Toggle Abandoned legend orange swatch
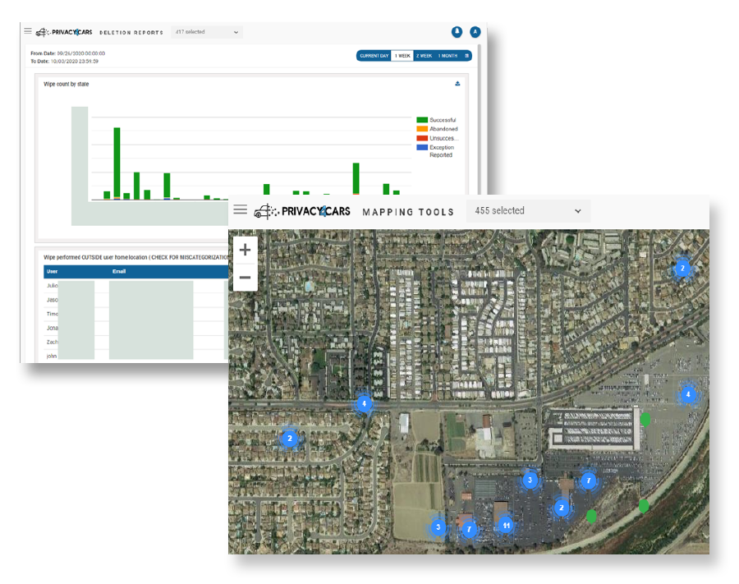 click(x=422, y=129)
